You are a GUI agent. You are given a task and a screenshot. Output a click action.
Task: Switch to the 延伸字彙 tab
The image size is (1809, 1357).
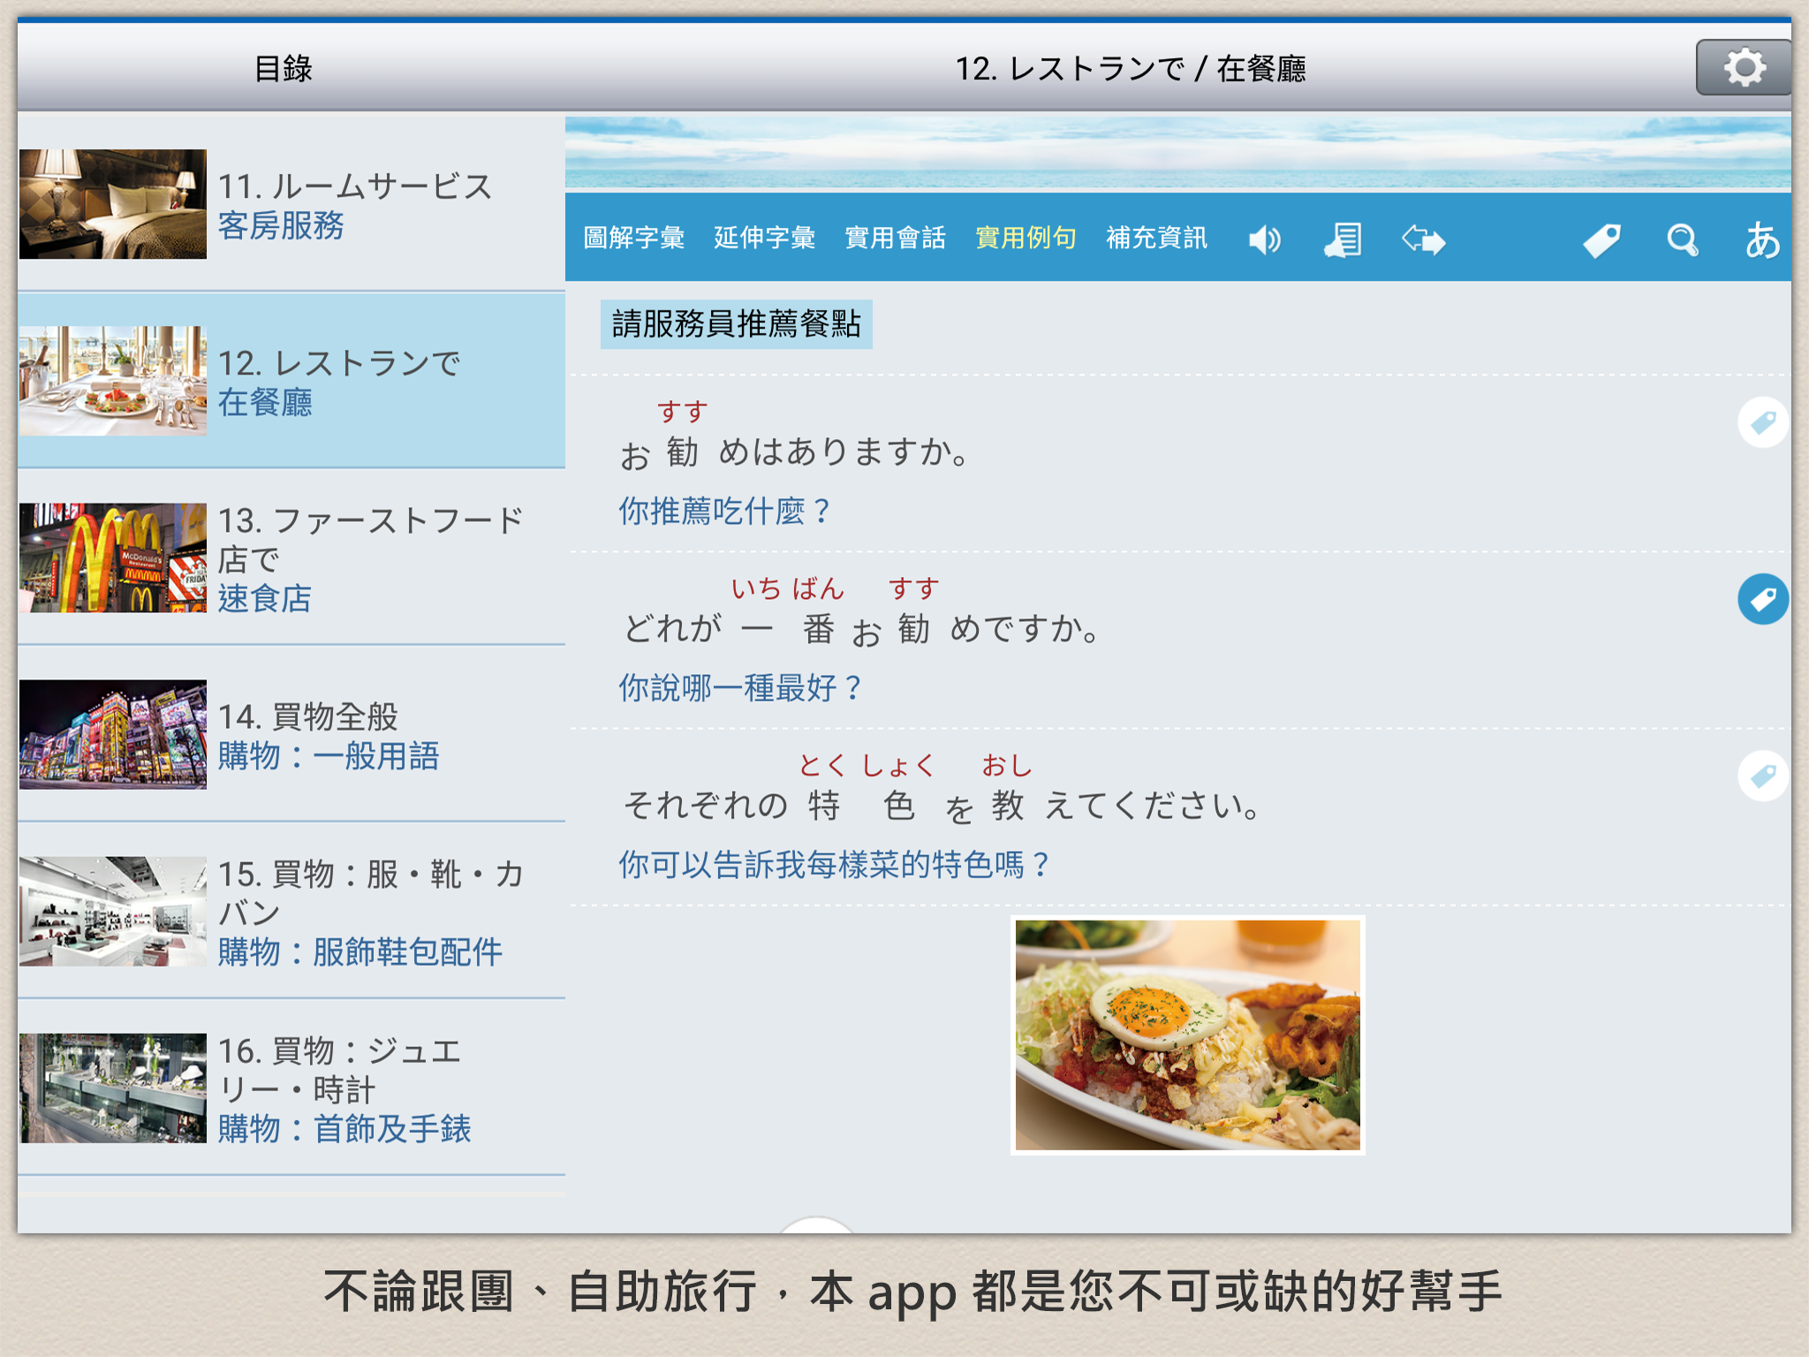point(764,238)
